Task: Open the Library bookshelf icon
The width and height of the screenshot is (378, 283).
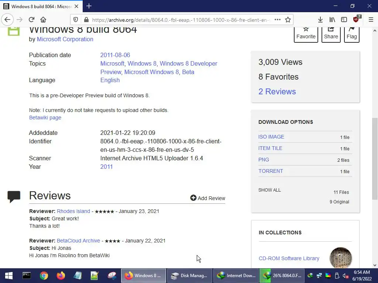Action: coord(332,20)
